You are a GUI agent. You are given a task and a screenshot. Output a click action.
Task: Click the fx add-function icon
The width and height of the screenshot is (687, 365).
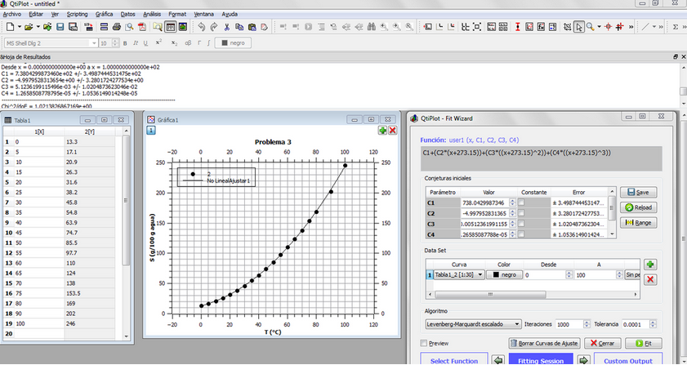click(x=541, y=27)
